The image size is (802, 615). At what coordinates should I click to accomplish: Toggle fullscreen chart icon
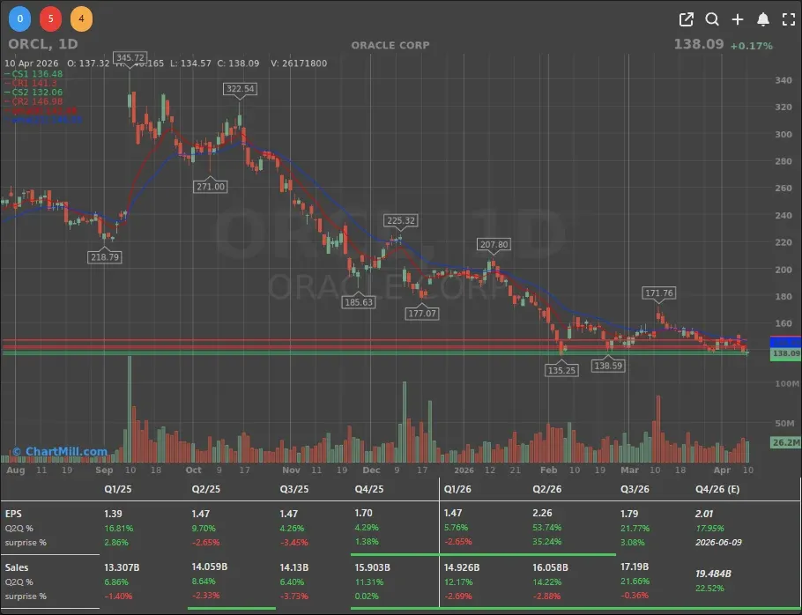(789, 19)
